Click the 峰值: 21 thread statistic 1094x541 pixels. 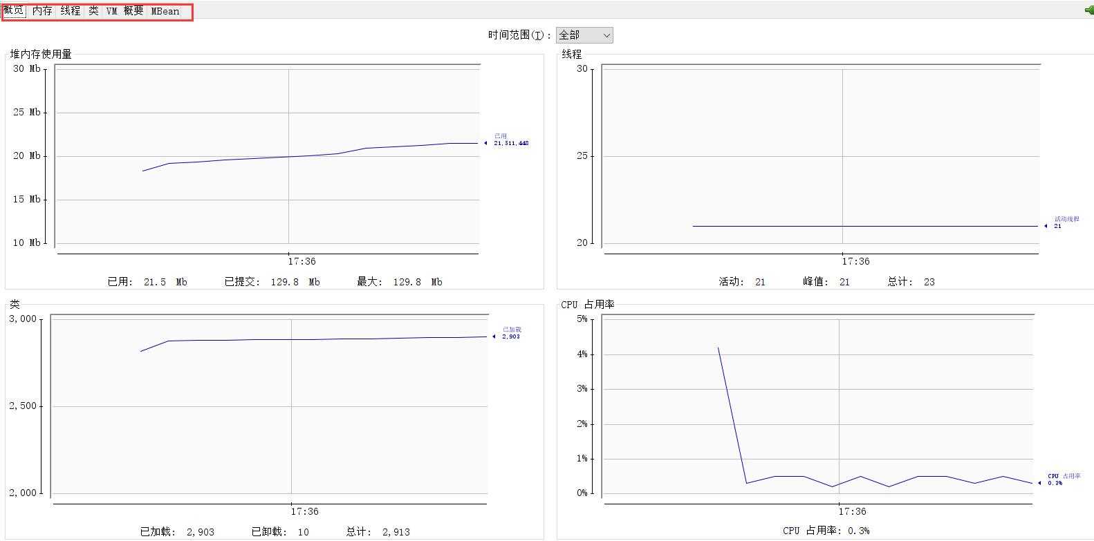tap(826, 282)
